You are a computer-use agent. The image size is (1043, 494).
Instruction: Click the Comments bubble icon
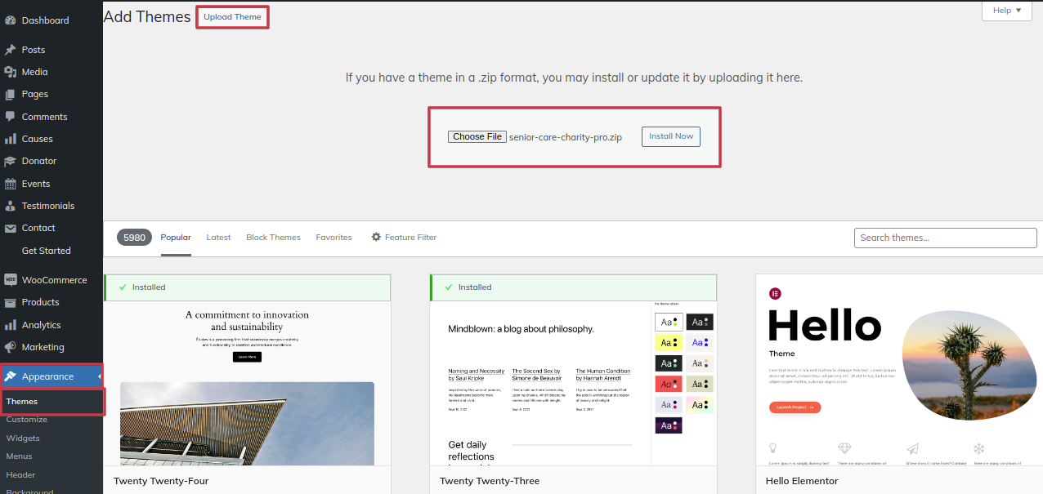coord(11,117)
